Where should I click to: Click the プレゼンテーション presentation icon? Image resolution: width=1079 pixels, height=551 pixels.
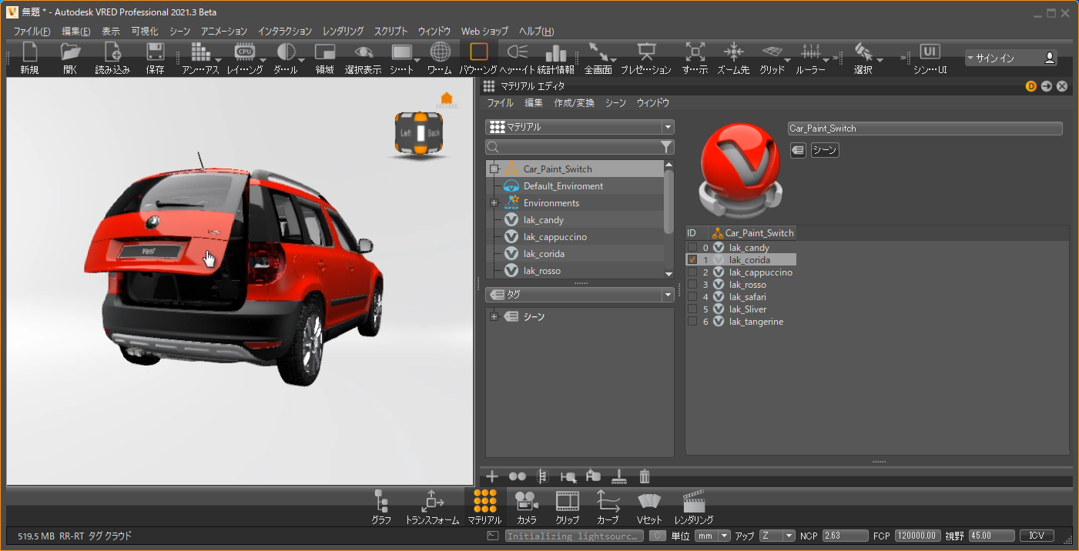tap(646, 52)
